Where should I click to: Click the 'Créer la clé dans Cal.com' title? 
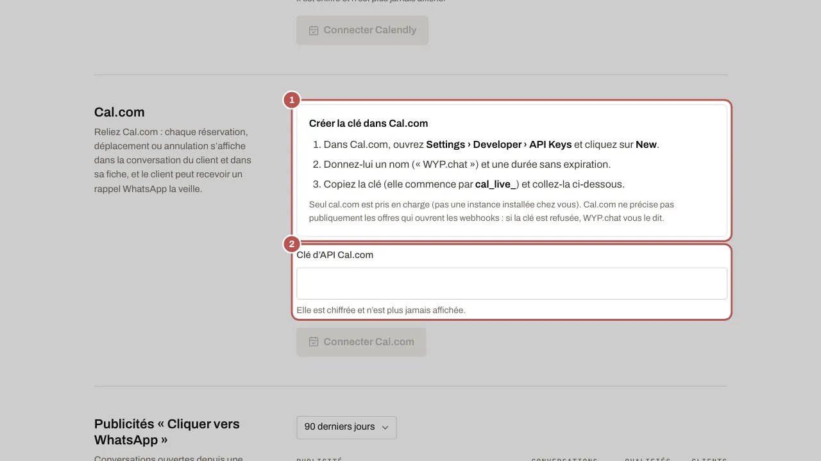(368, 124)
